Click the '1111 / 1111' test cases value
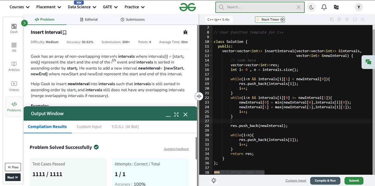 pyautogui.click(x=47, y=174)
